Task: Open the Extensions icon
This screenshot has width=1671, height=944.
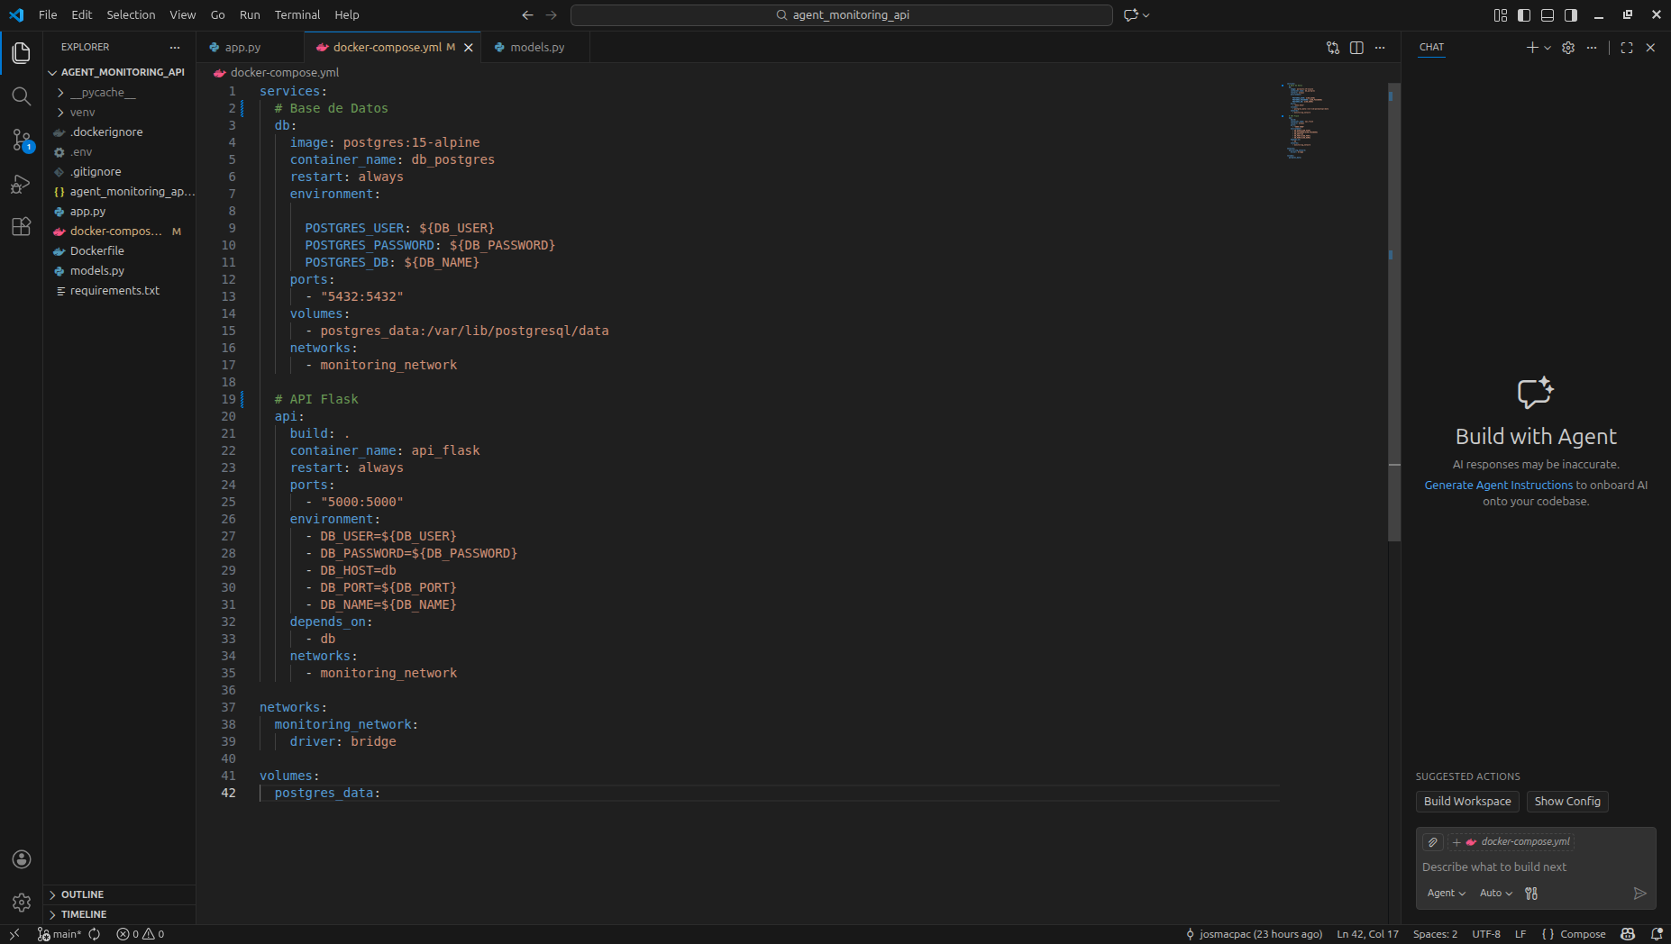Action: (x=22, y=227)
